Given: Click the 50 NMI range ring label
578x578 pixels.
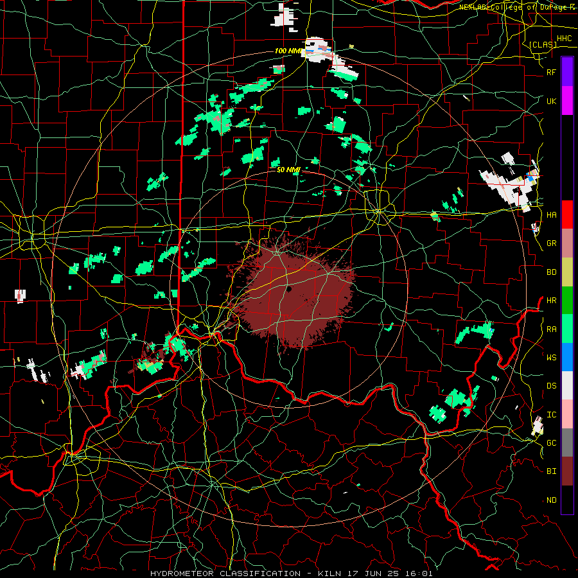Looking at the screenshot, I should (288, 170).
